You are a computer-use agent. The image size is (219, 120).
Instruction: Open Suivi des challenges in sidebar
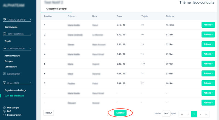pyautogui.click(x=14, y=96)
